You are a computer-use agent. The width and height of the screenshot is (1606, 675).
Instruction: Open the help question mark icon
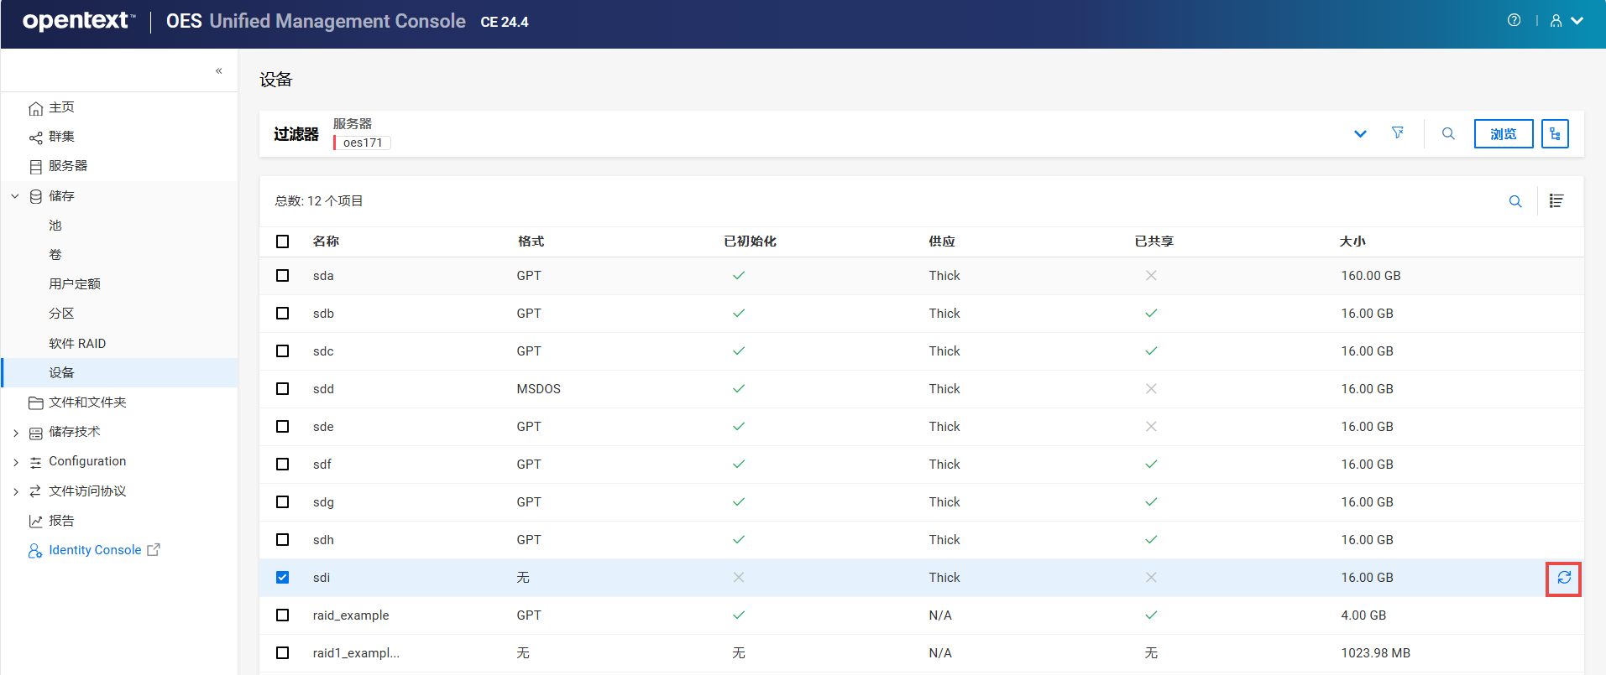click(x=1514, y=21)
